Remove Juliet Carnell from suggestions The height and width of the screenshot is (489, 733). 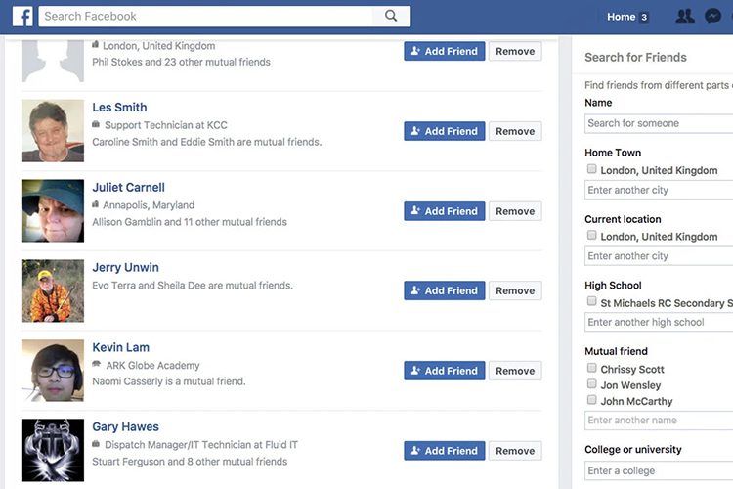pyautogui.click(x=514, y=211)
